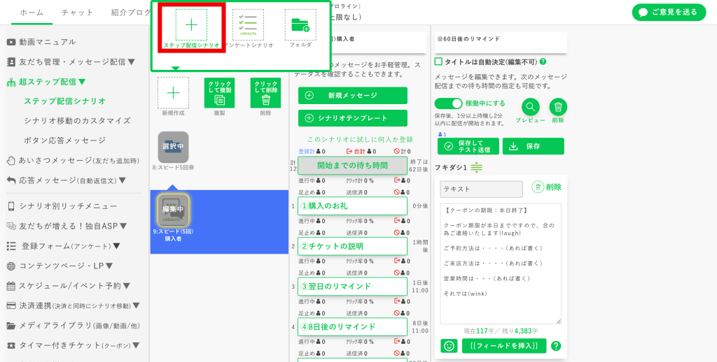
Task: Expand 登録フォーム(アンケート) menu
Action: click(64, 246)
